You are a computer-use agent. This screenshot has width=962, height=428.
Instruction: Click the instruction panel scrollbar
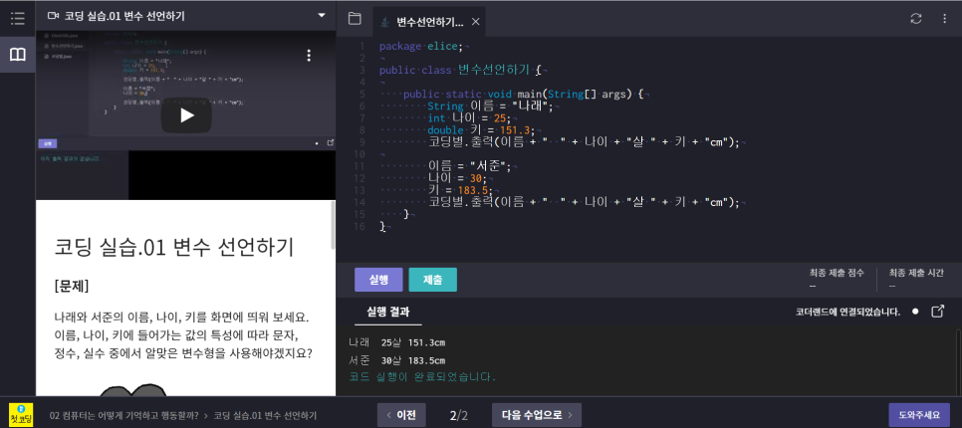click(x=334, y=224)
